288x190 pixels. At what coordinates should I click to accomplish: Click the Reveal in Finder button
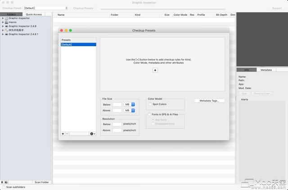click(x=262, y=93)
